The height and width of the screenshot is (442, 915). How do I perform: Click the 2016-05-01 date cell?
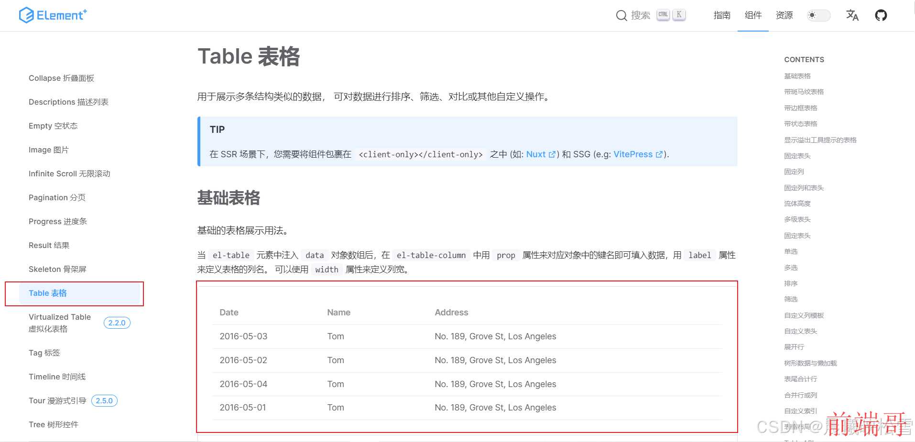tap(243, 408)
